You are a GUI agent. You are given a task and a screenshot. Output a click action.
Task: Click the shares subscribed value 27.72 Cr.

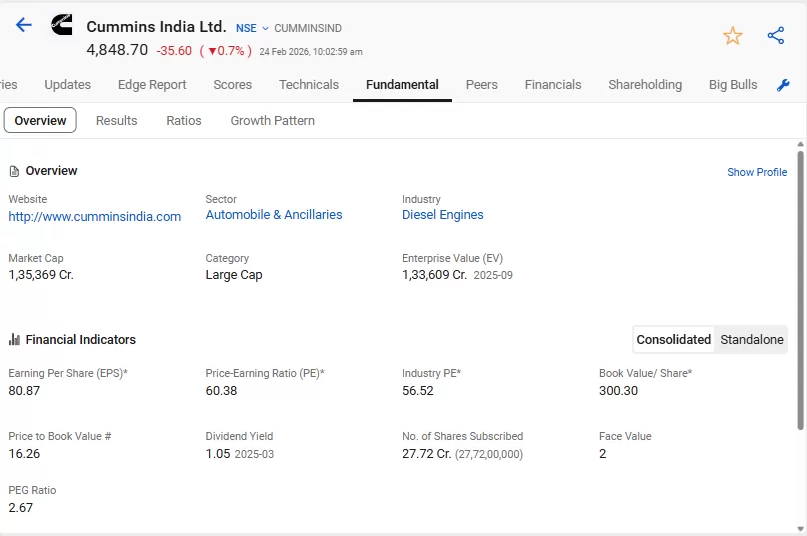426,454
